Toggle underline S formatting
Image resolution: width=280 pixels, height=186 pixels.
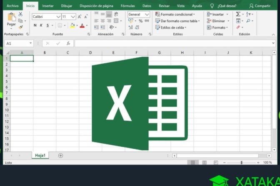[47, 25]
